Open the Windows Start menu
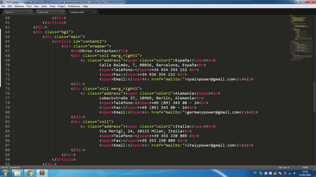 [5, 173]
